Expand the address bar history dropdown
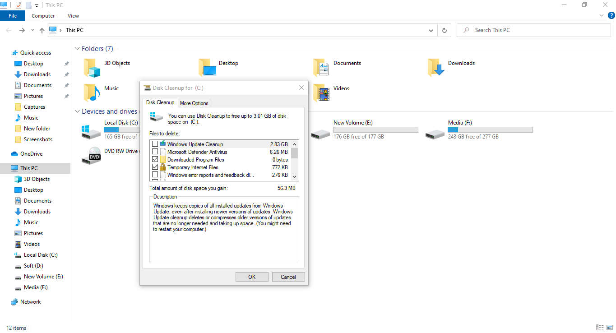Image resolution: width=616 pixels, height=333 pixels. tap(431, 30)
